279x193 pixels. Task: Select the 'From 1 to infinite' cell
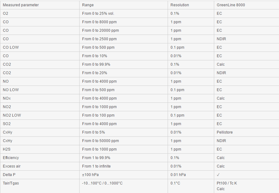click(96, 166)
